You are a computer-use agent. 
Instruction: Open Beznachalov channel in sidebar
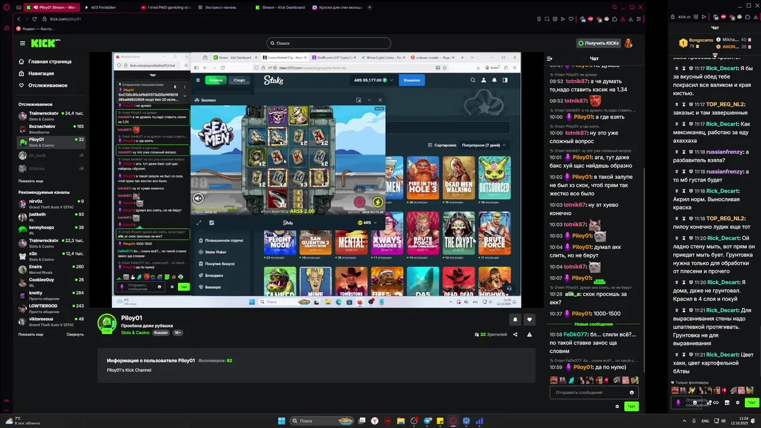coord(51,128)
